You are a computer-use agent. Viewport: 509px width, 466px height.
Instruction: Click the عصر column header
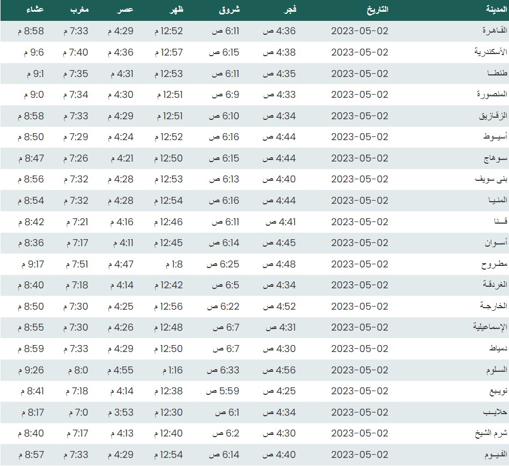click(126, 10)
